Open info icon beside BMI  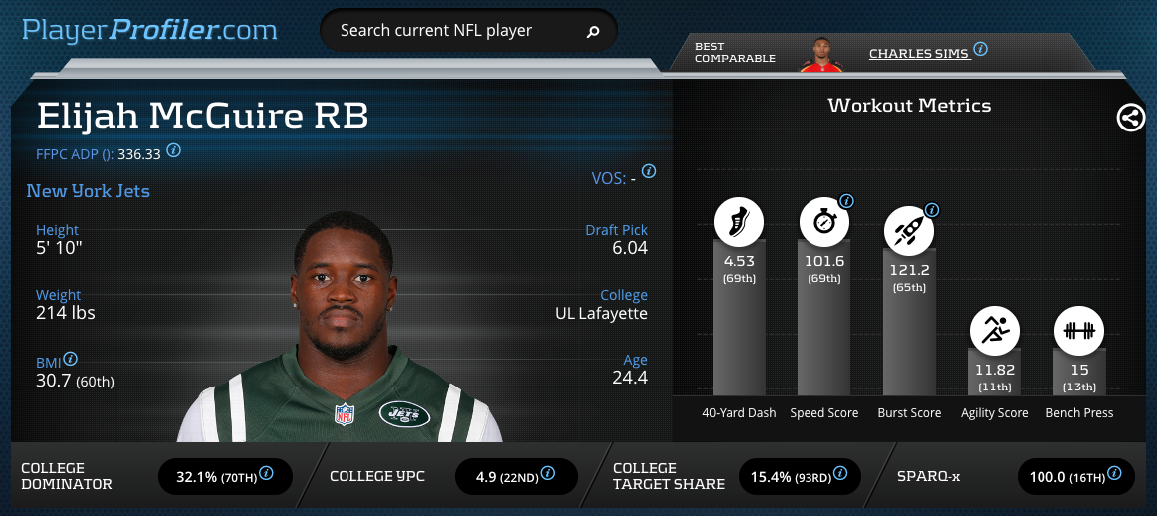70,359
